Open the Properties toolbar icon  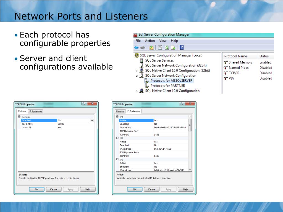[x=160, y=47]
